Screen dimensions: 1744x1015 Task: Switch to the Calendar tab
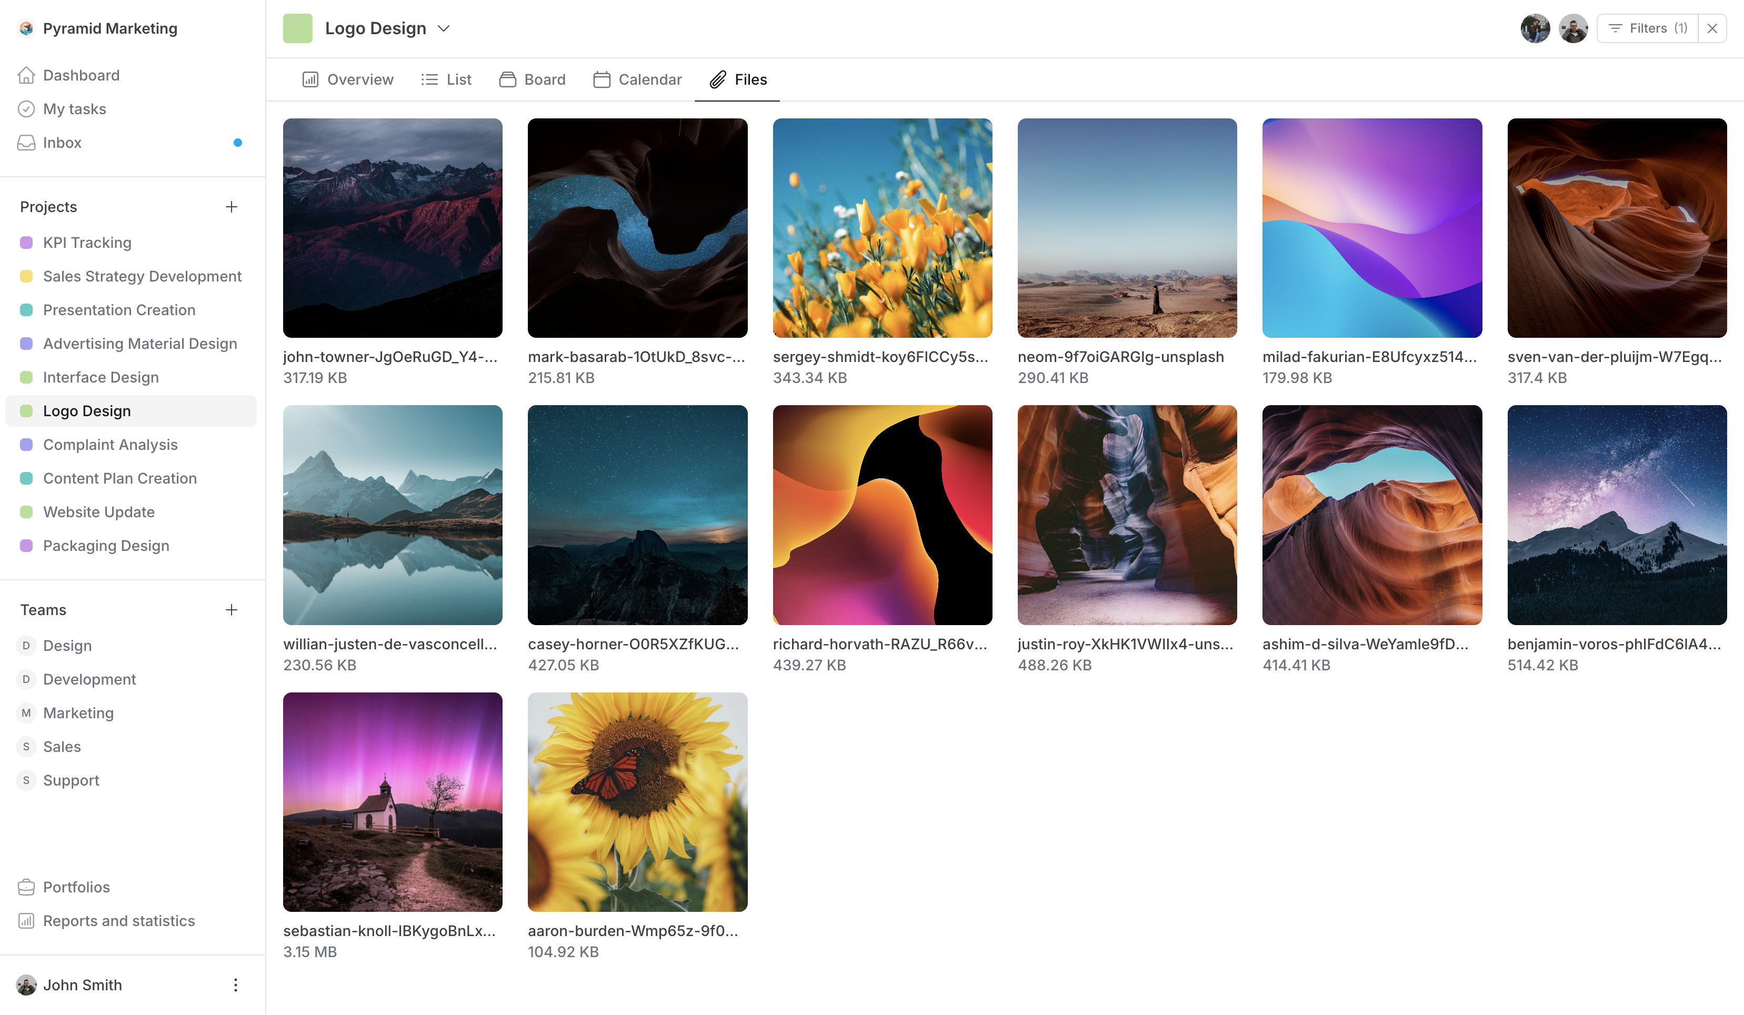[x=637, y=79]
